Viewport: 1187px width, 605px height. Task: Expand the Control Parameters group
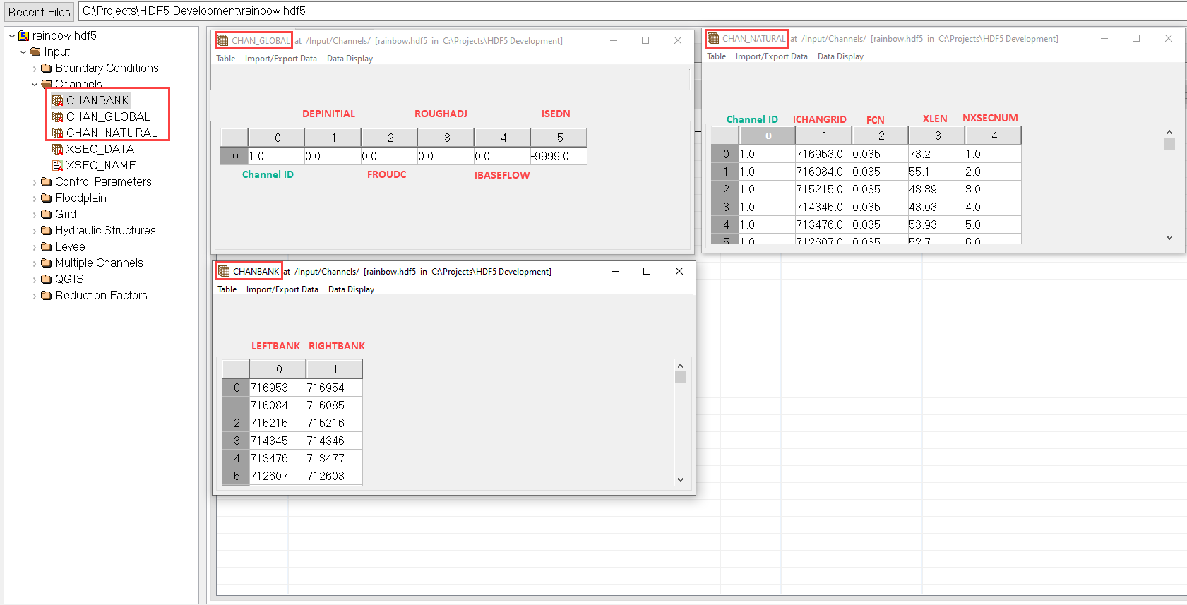(35, 182)
